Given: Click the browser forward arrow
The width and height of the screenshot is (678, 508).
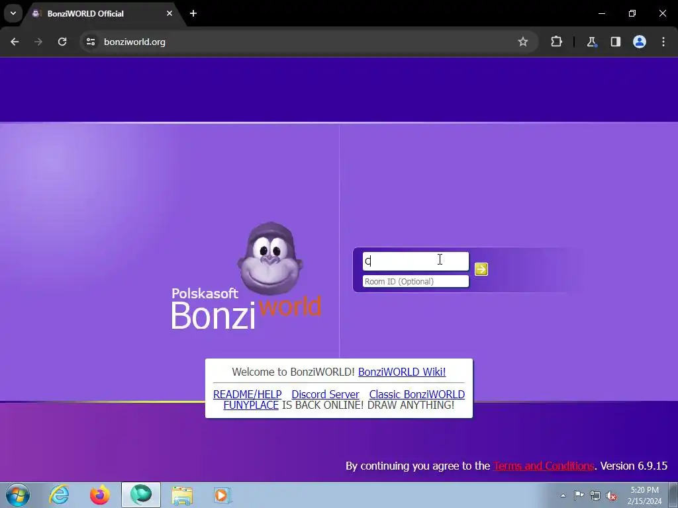Looking at the screenshot, I should [x=38, y=42].
